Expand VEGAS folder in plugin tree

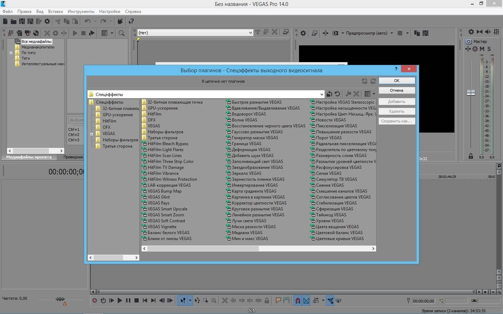[92, 134]
